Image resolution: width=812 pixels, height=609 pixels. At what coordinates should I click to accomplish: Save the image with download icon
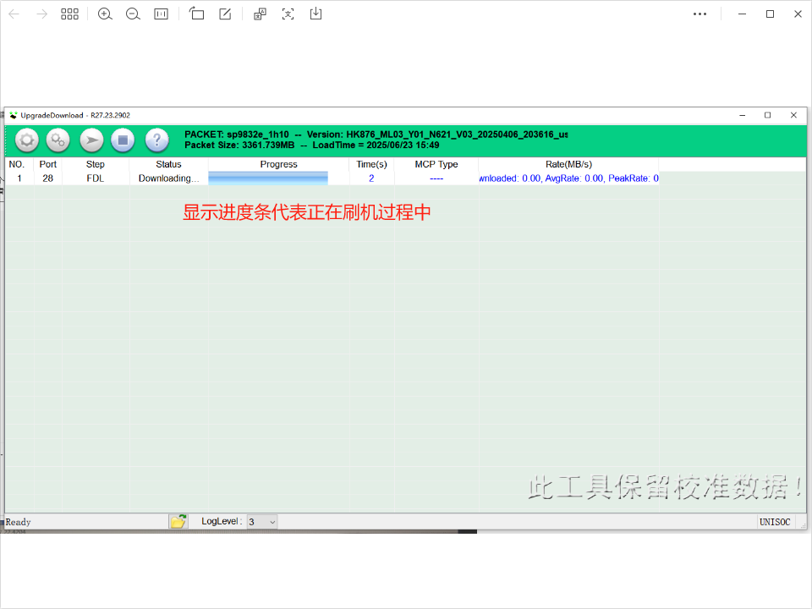315,14
